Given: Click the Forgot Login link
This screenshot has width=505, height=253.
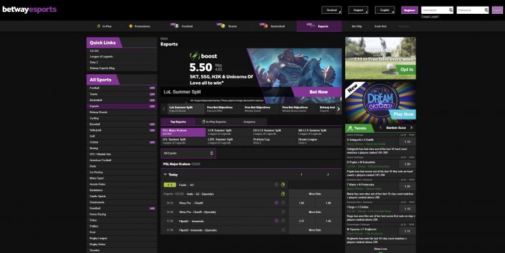Looking at the screenshot, I should click(430, 16).
